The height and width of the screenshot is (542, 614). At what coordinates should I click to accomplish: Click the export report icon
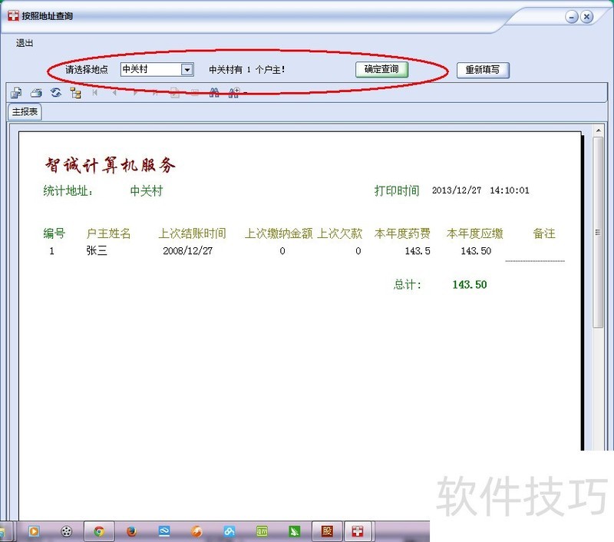click(x=15, y=93)
